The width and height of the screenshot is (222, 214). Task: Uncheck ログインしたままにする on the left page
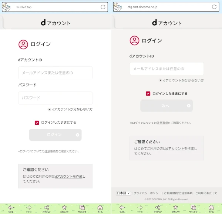[x=37, y=123]
